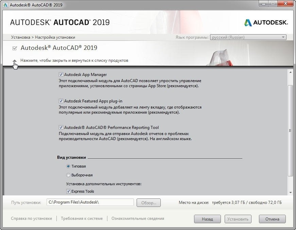The height and width of the screenshot is (230, 296).
Task: Uncheck Autodesk App Manager
Action: click(x=61, y=74)
